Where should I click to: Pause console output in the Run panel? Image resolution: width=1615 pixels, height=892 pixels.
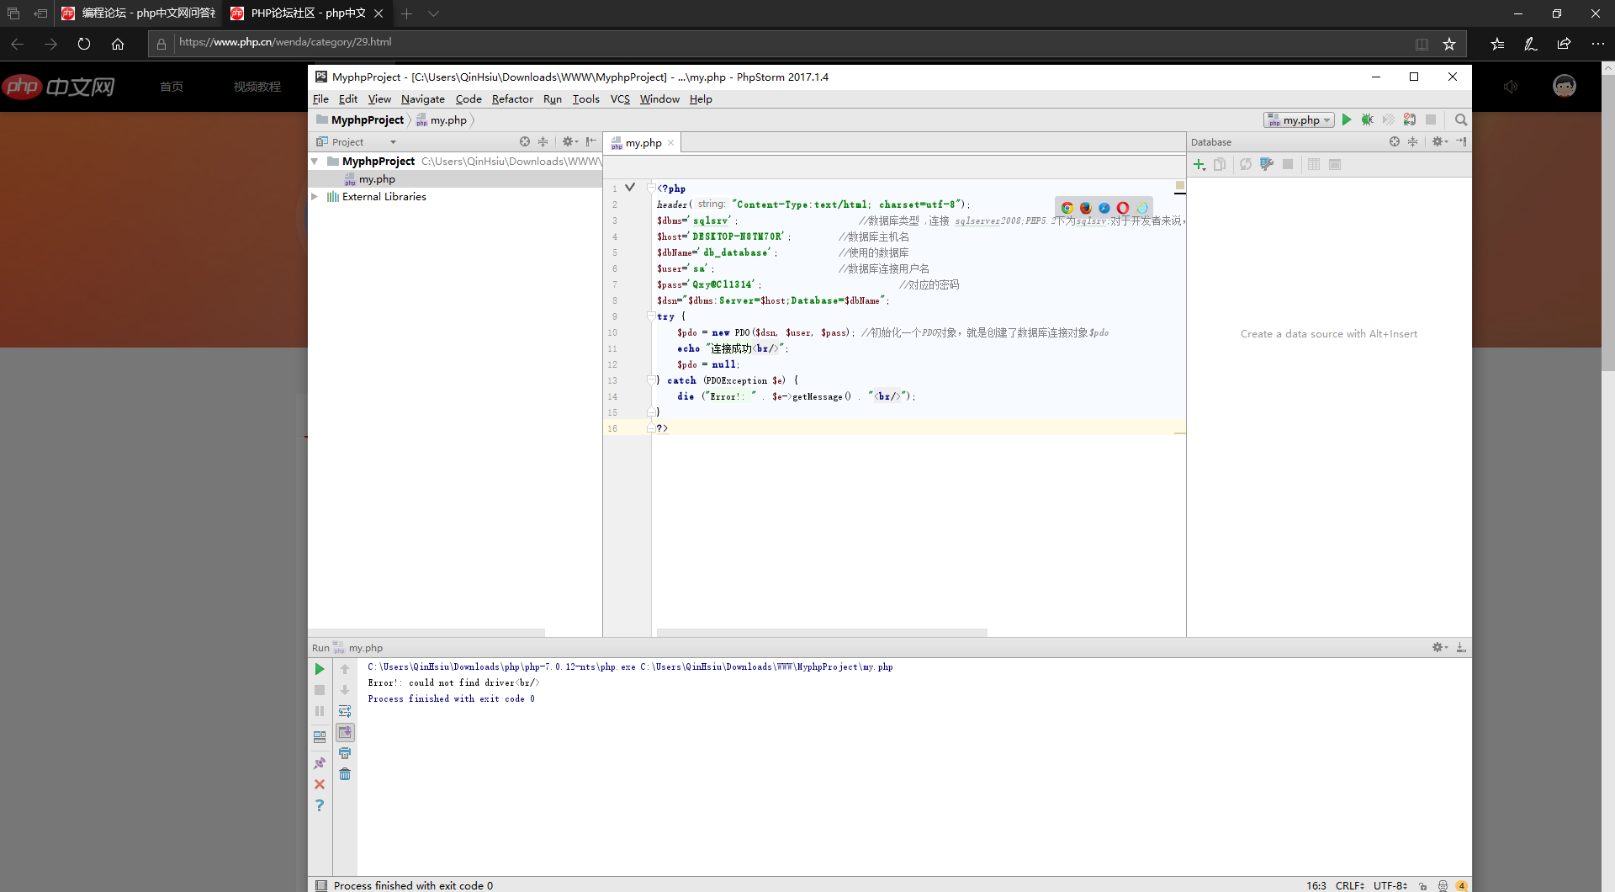(319, 711)
